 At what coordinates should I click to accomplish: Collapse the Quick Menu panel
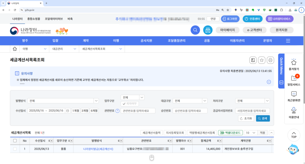[281, 82]
